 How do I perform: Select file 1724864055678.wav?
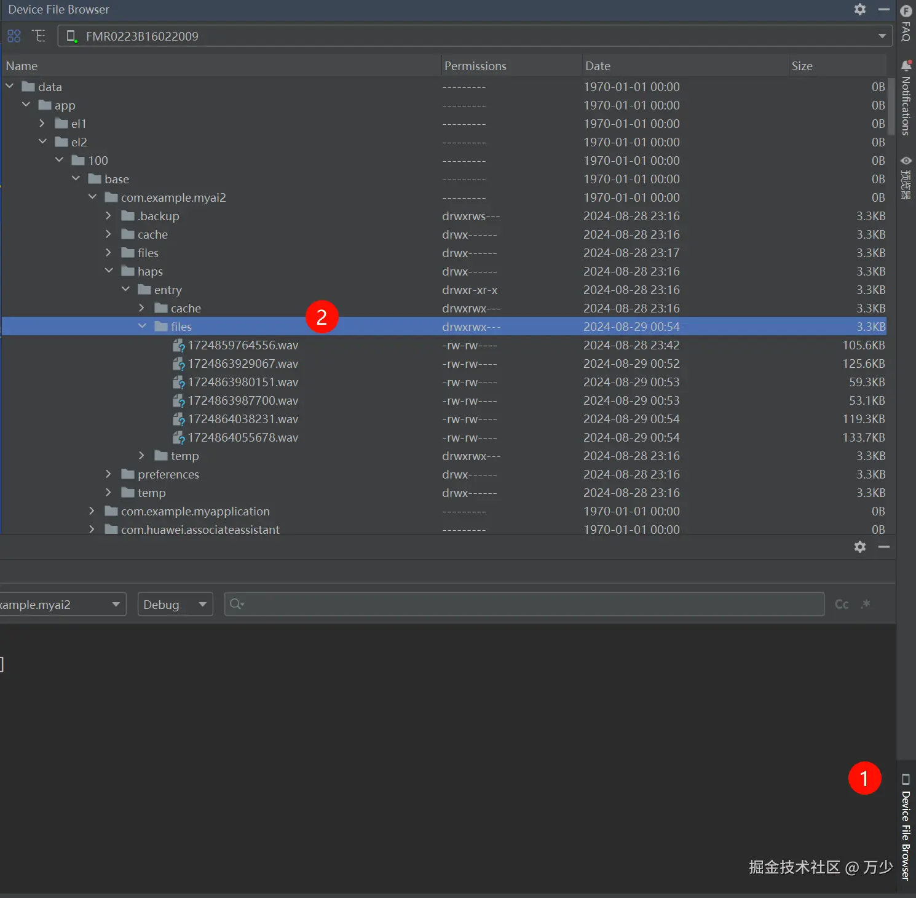(243, 437)
